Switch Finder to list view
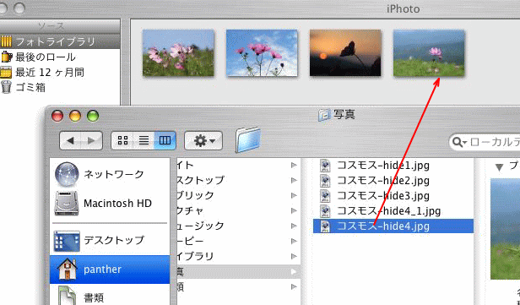The image size is (520, 305). pos(144,141)
